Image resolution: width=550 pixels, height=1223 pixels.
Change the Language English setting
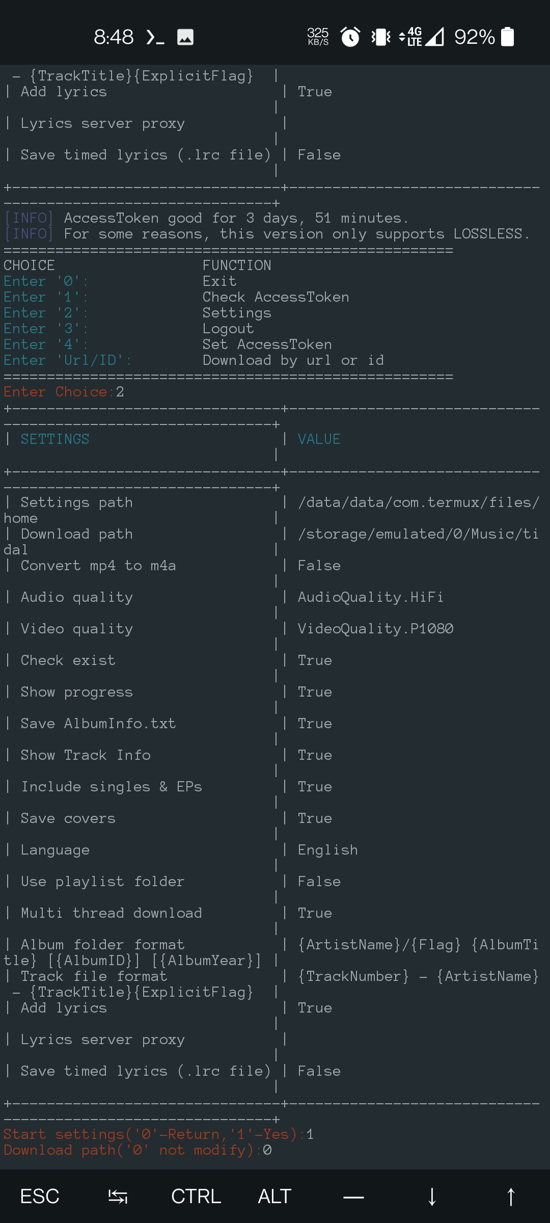[327, 849]
